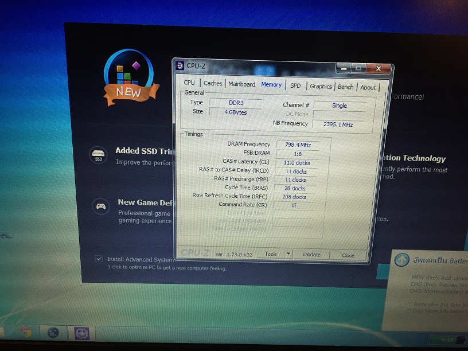Open the About tab

pyautogui.click(x=368, y=87)
